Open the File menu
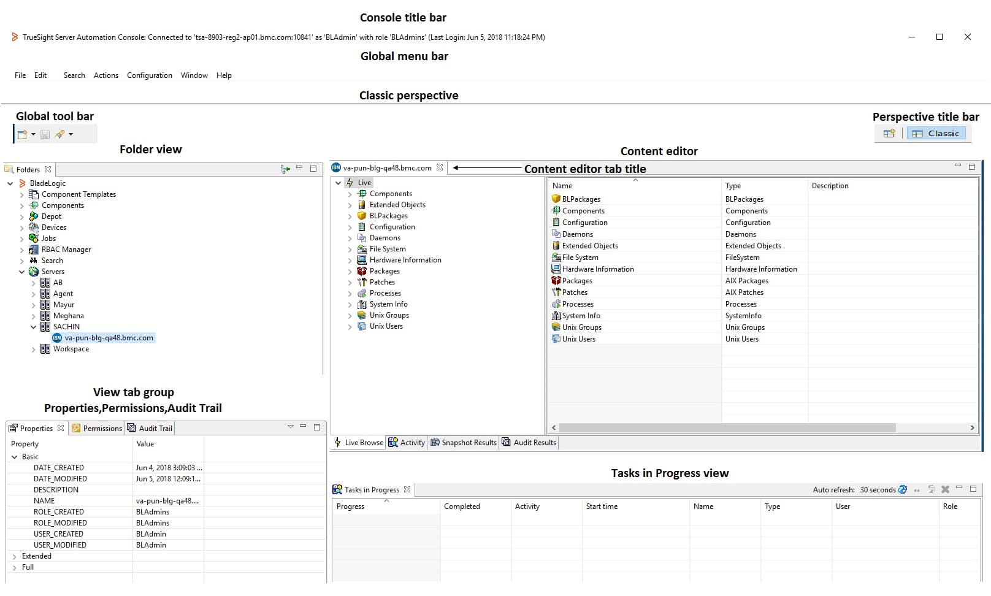 [x=20, y=75]
